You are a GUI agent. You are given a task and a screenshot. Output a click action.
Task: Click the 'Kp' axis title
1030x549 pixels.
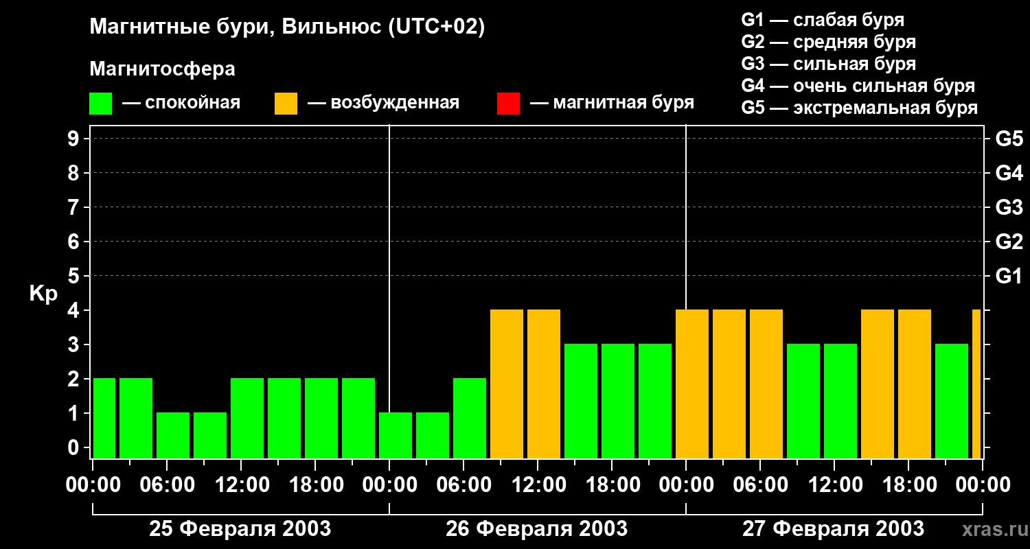[43, 293]
